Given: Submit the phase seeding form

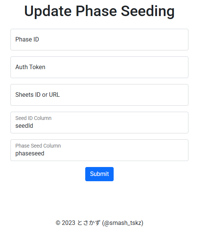Looking at the screenshot, I should point(100,175).
